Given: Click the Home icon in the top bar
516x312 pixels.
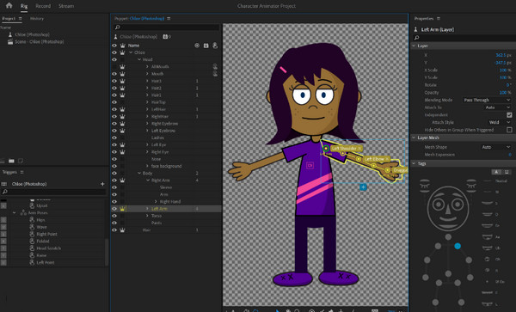Looking at the screenshot, I should point(9,5).
